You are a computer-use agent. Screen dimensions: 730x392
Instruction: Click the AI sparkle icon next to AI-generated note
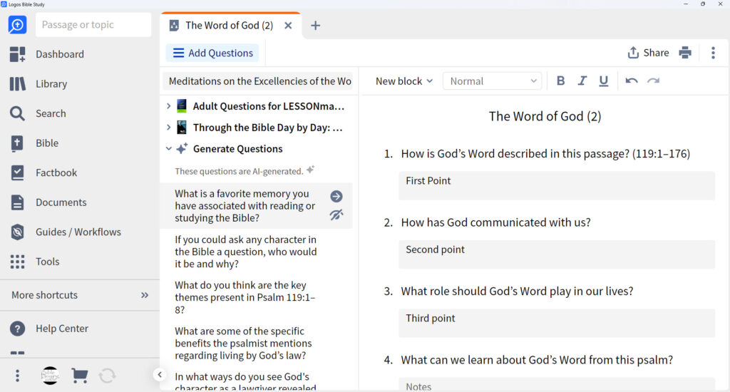coord(310,170)
